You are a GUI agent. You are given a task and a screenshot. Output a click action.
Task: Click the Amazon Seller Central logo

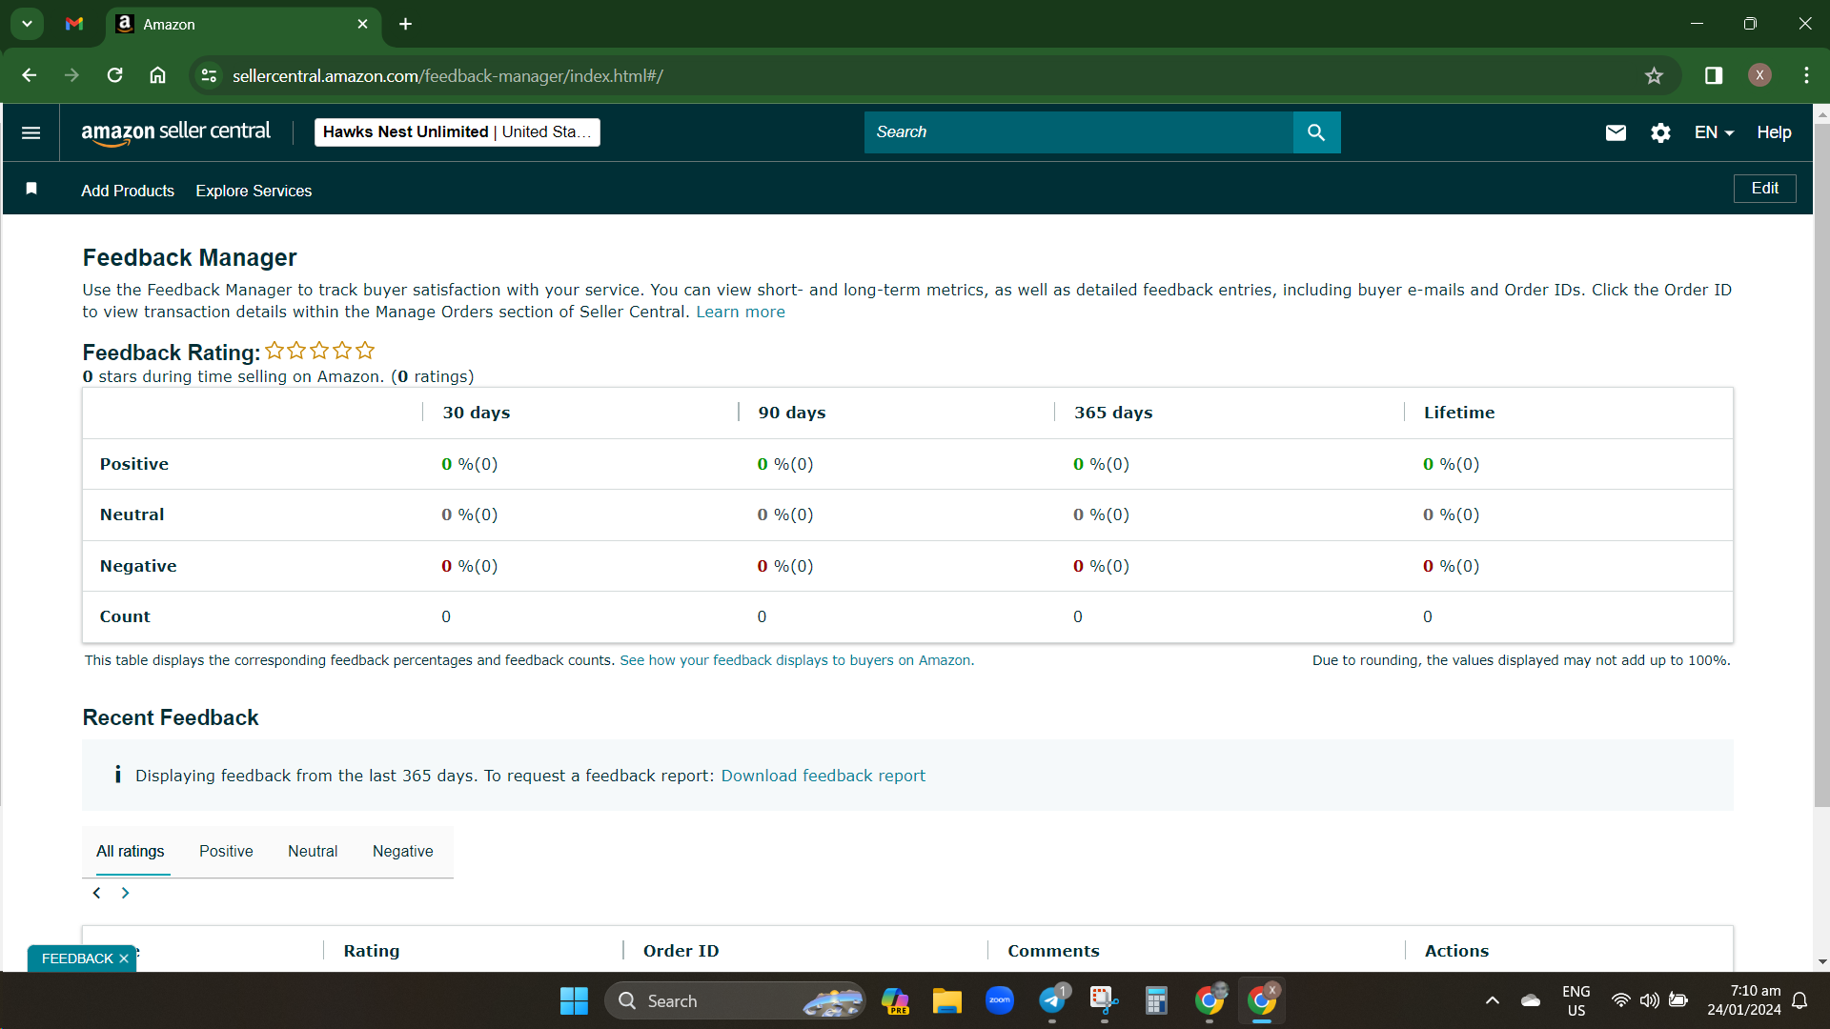pos(175,133)
